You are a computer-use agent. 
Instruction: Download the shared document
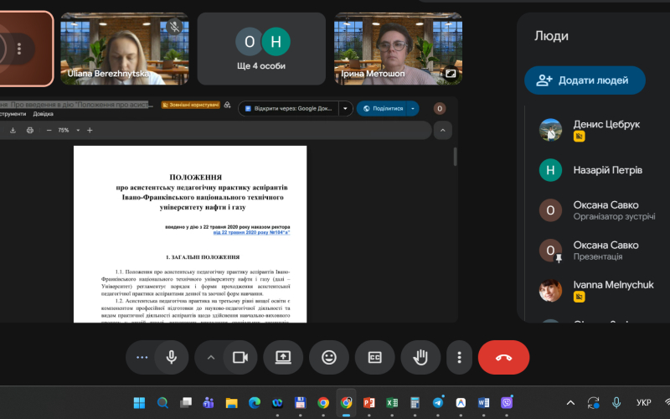tap(13, 131)
